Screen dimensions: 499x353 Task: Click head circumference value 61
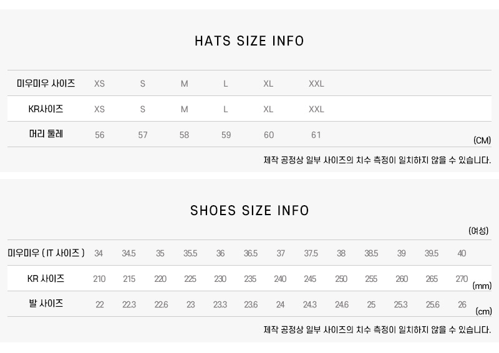pyautogui.click(x=316, y=135)
